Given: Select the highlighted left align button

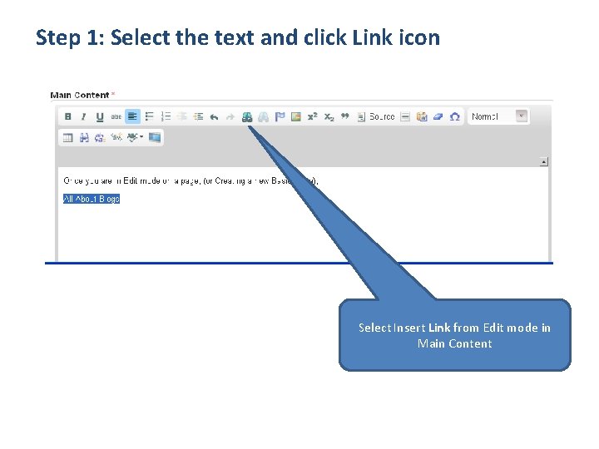Looking at the screenshot, I should click(132, 116).
